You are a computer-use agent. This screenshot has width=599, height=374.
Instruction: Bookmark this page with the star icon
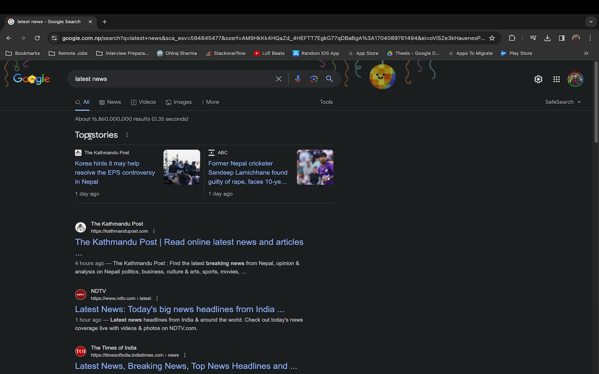click(x=492, y=38)
